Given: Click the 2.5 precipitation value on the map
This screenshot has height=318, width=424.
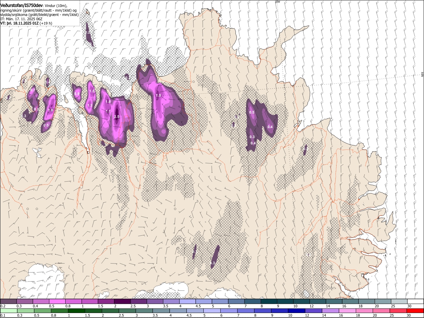Looking at the screenshot, I should (x=117, y=117).
